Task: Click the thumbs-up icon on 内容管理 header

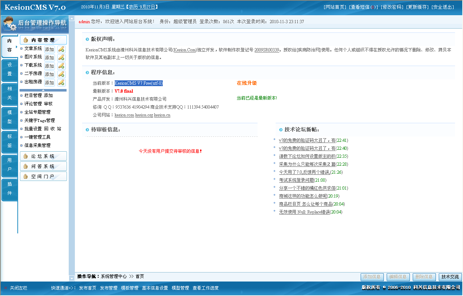Action: 26,40
